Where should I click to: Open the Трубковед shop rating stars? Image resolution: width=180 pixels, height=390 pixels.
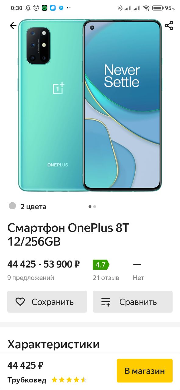coord(69,380)
